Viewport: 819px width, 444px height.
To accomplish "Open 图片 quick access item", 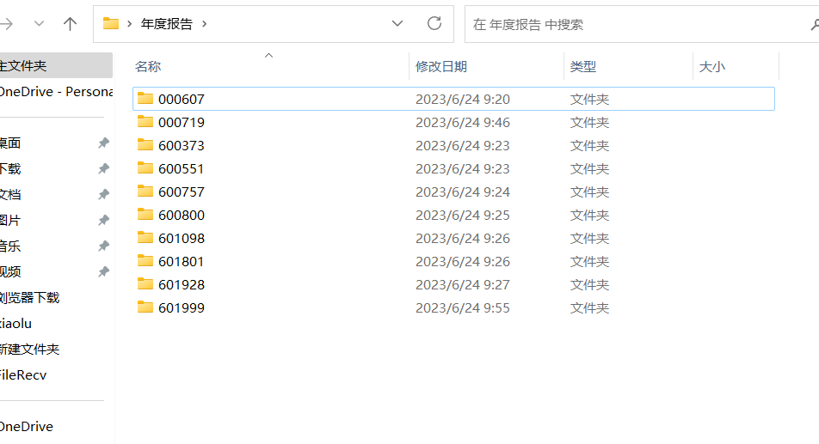I will [x=10, y=221].
